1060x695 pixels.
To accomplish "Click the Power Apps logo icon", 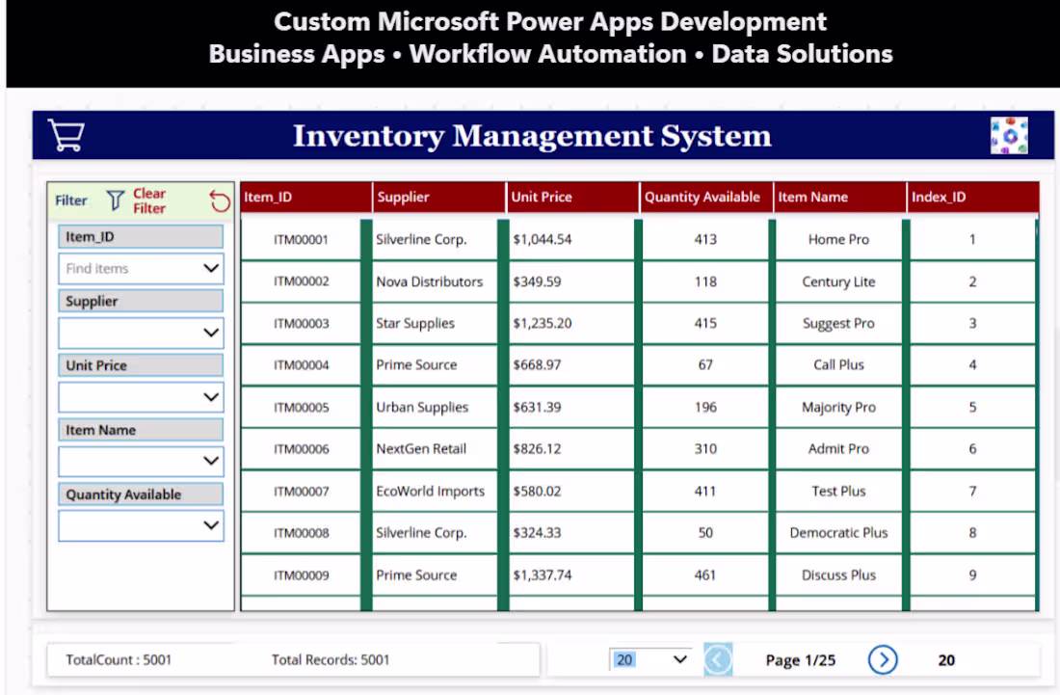I will tap(1009, 135).
